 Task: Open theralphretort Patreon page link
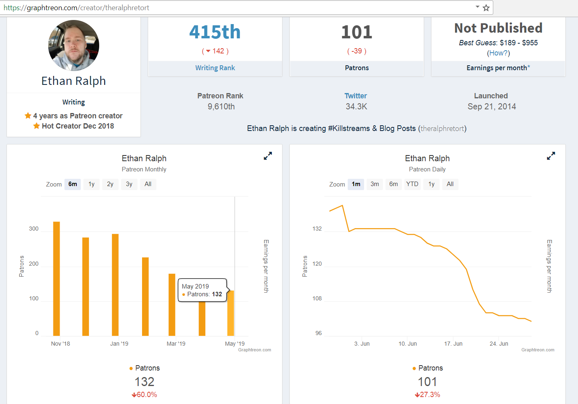442,129
